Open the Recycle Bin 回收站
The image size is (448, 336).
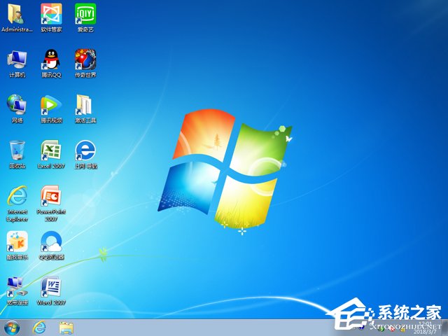(x=17, y=150)
